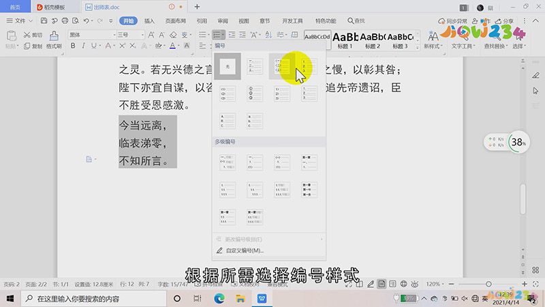Open the 视图 ribbon tab
This screenshot has height=307, width=545.
pos(244,21)
